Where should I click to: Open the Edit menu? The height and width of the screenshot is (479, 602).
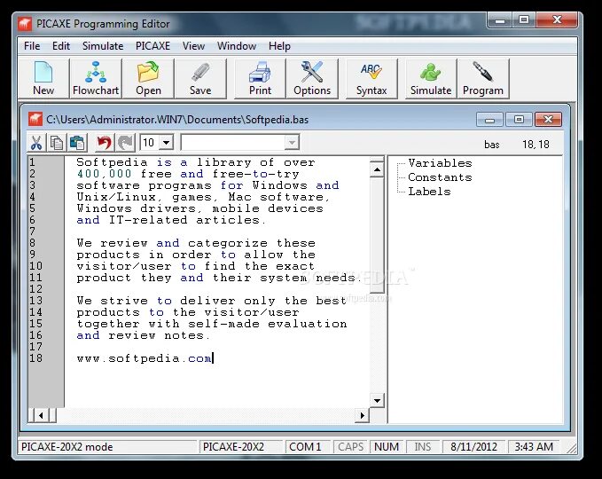point(61,46)
